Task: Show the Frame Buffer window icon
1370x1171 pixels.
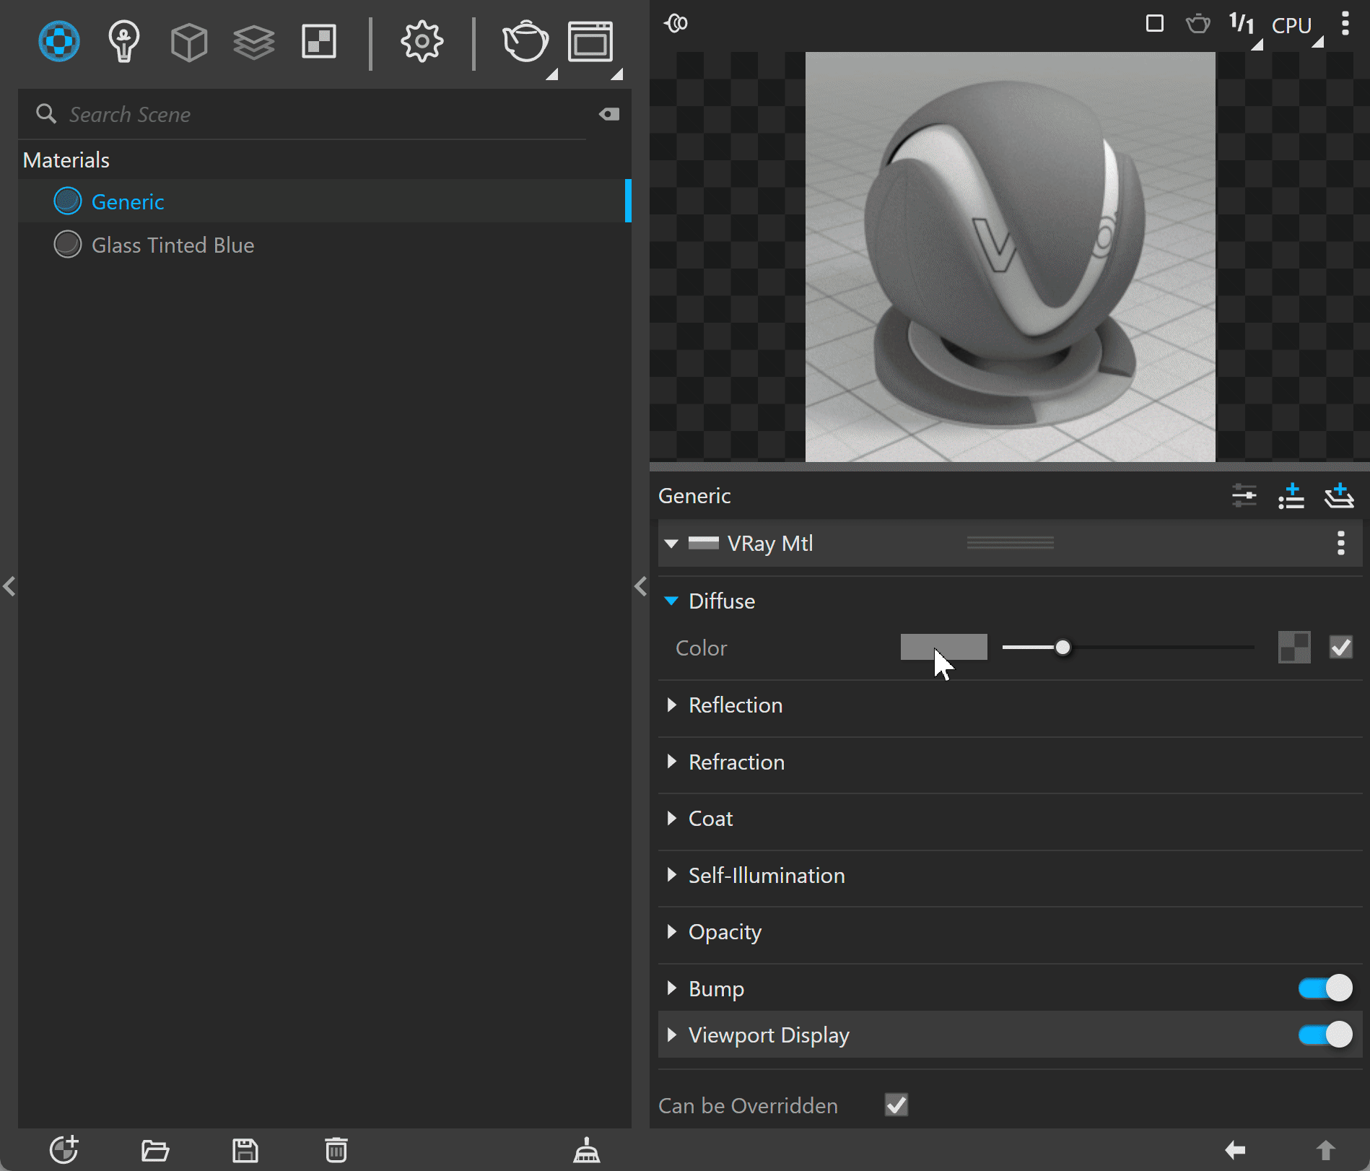Action: coord(590,42)
